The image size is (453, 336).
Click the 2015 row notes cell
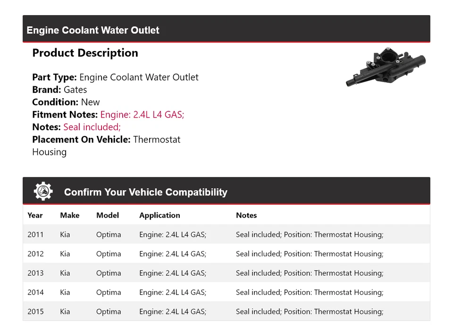click(310, 312)
